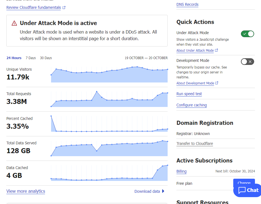The image size is (261, 204).
Task: Open About Under Attack Mode link
Action: pyautogui.click(x=195, y=51)
